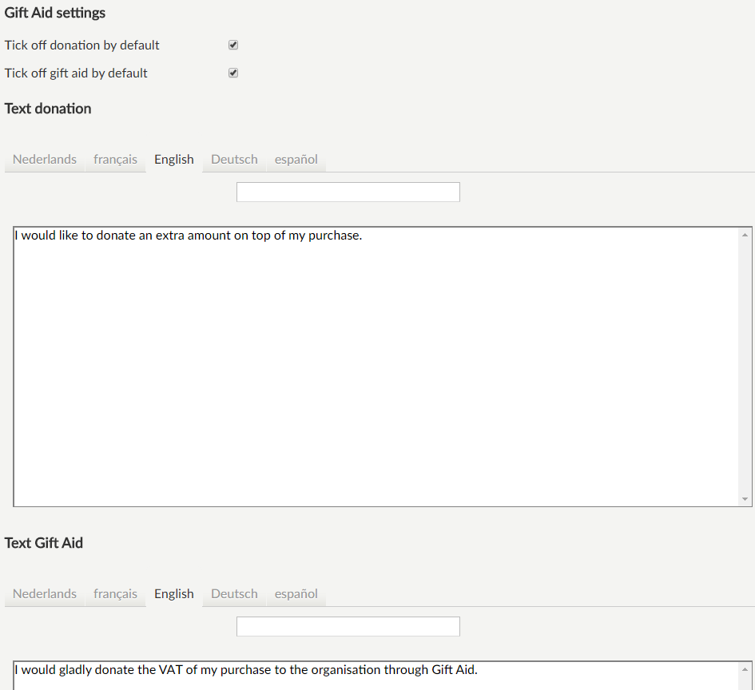Viewport: 755px width, 690px height.
Task: Click inside the donation message text area
Action: coord(376,359)
